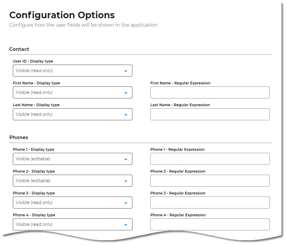Click the First Name Regular Expression field
This screenshot has height=245, width=286.
pyautogui.click(x=210, y=92)
